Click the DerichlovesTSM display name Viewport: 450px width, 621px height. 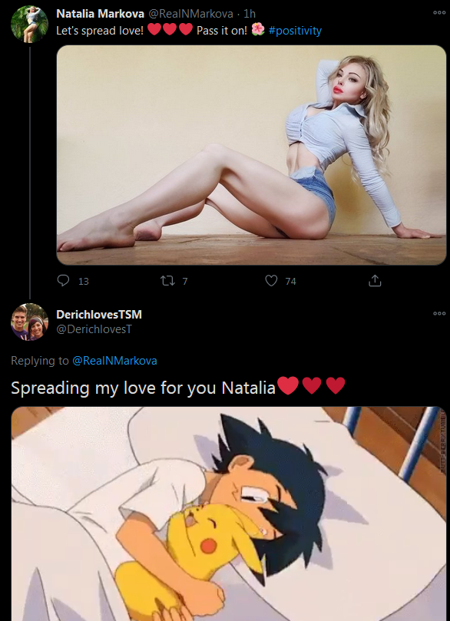coord(99,315)
